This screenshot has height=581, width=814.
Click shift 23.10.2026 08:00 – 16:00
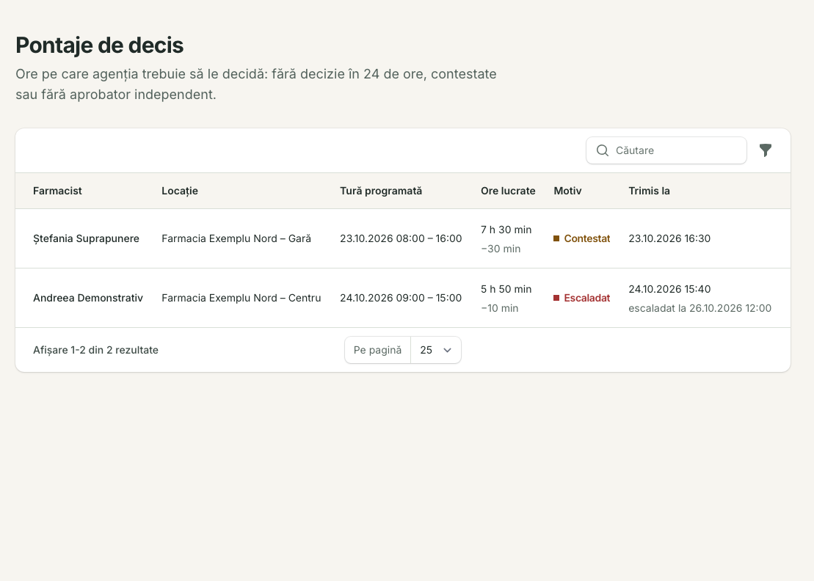[x=401, y=238]
